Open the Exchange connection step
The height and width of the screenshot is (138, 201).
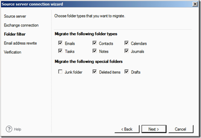point(21,25)
